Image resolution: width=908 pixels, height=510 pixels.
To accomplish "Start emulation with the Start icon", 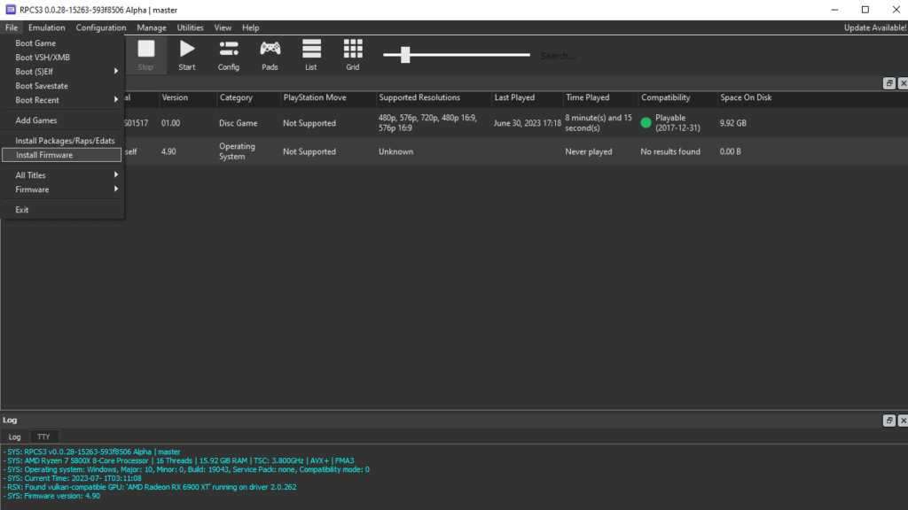I will click(x=186, y=55).
